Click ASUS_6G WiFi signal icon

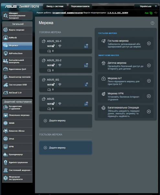pyautogui.click(x=60, y=84)
